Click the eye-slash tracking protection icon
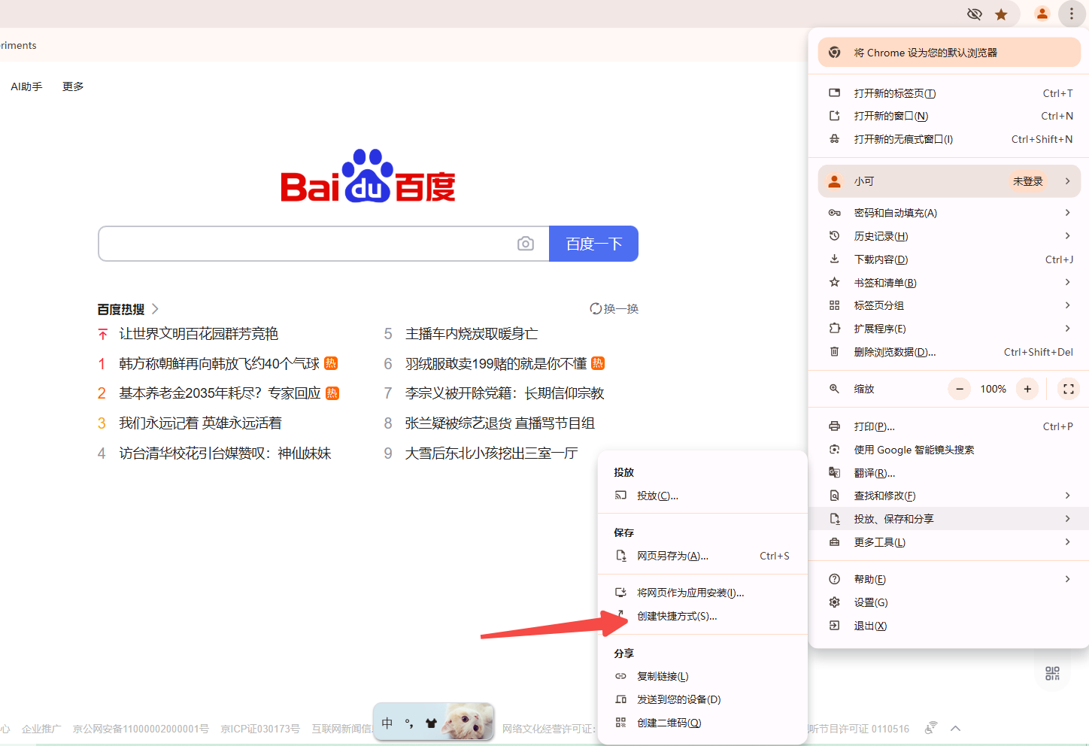This screenshot has width=1089, height=746. (x=975, y=14)
